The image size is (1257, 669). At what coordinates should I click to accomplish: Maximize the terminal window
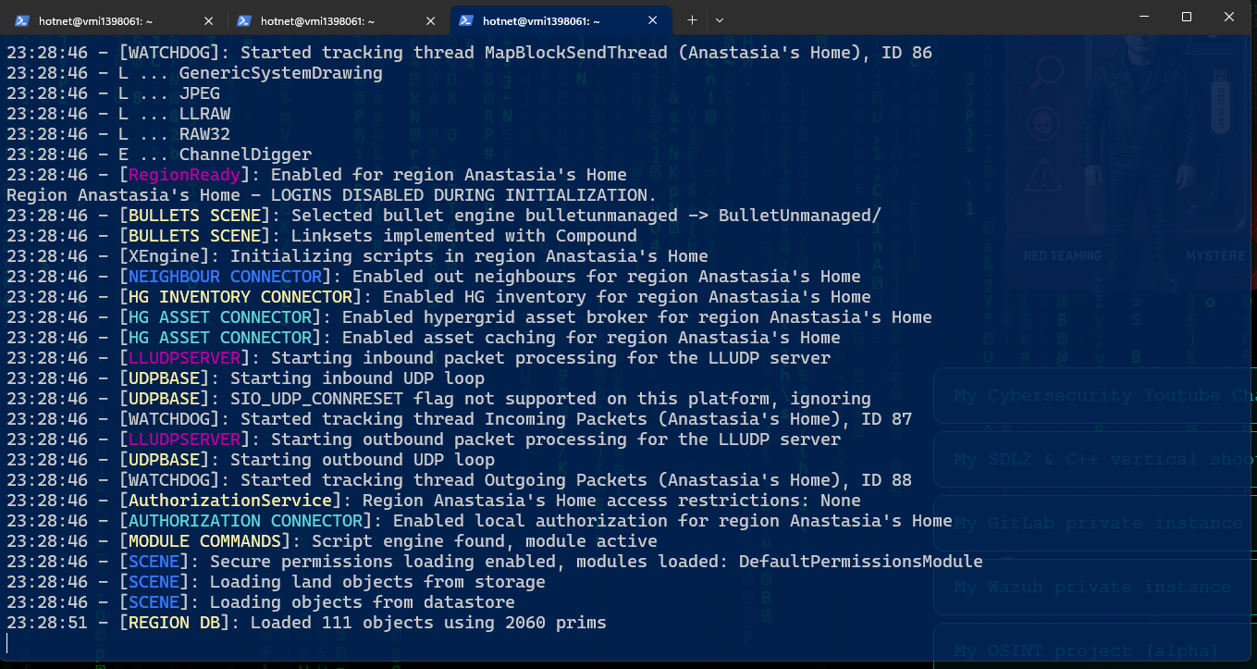point(1187,17)
